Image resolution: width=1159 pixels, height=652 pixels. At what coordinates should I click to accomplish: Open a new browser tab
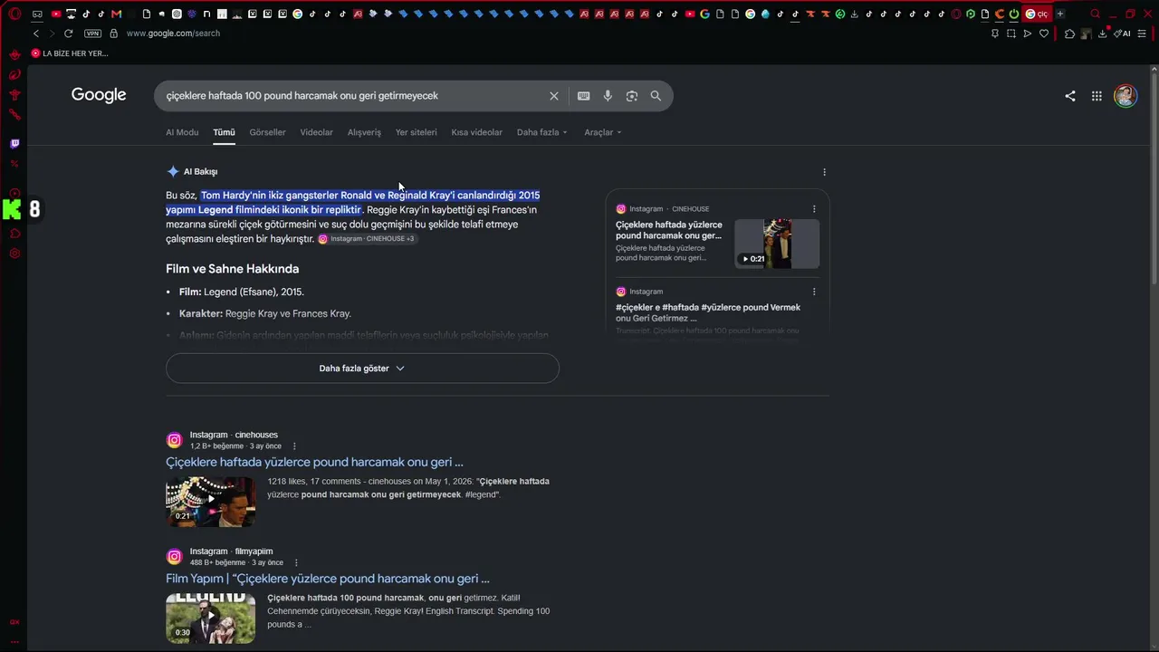tap(1060, 14)
